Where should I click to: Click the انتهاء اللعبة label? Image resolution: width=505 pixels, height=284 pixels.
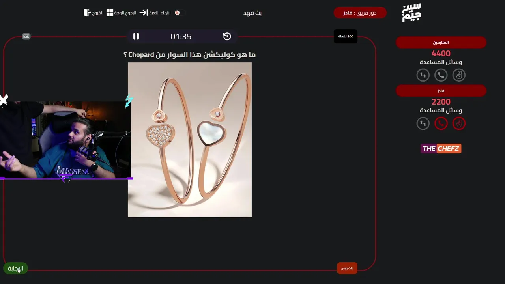point(160,13)
